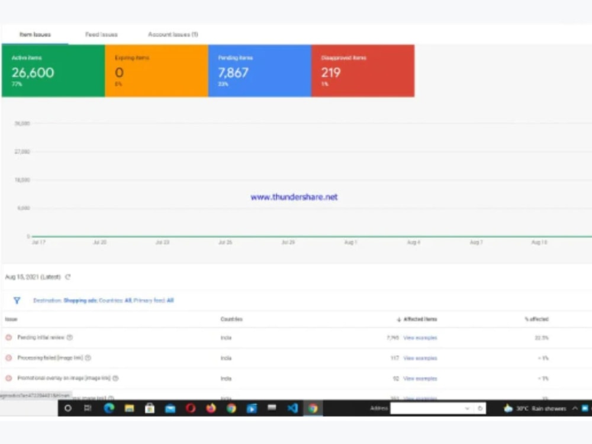This screenshot has width=592, height=444.
Task: Select the green Active items card
Action: coord(53,70)
